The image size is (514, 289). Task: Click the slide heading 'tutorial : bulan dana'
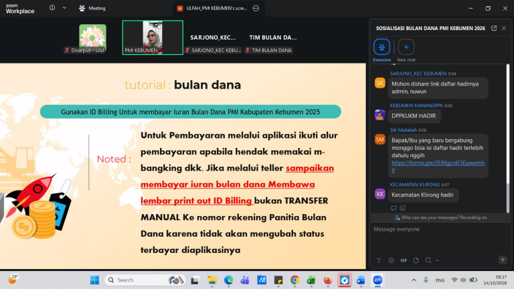click(x=183, y=85)
